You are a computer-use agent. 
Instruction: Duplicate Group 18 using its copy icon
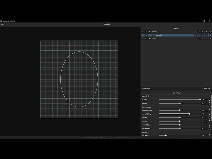point(203,39)
